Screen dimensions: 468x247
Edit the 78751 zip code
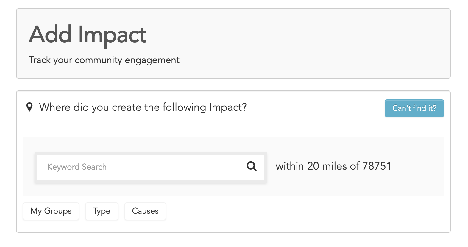pos(377,166)
